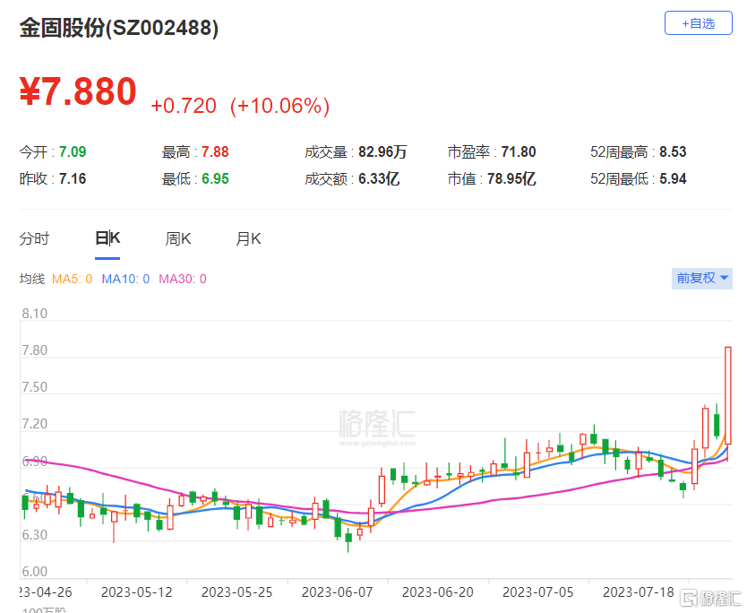Screen dimensions: 747x613
Task: Add stock via +自选 button
Action: point(698,23)
